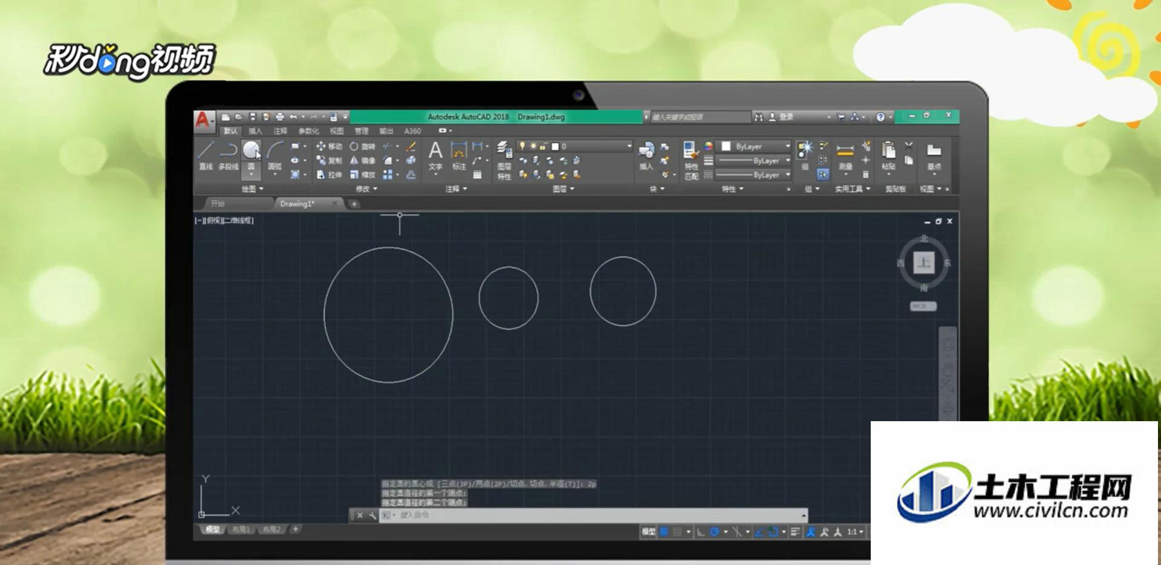The height and width of the screenshot is (565, 1161).
Task: Click the help question mark icon
Action: click(x=880, y=117)
